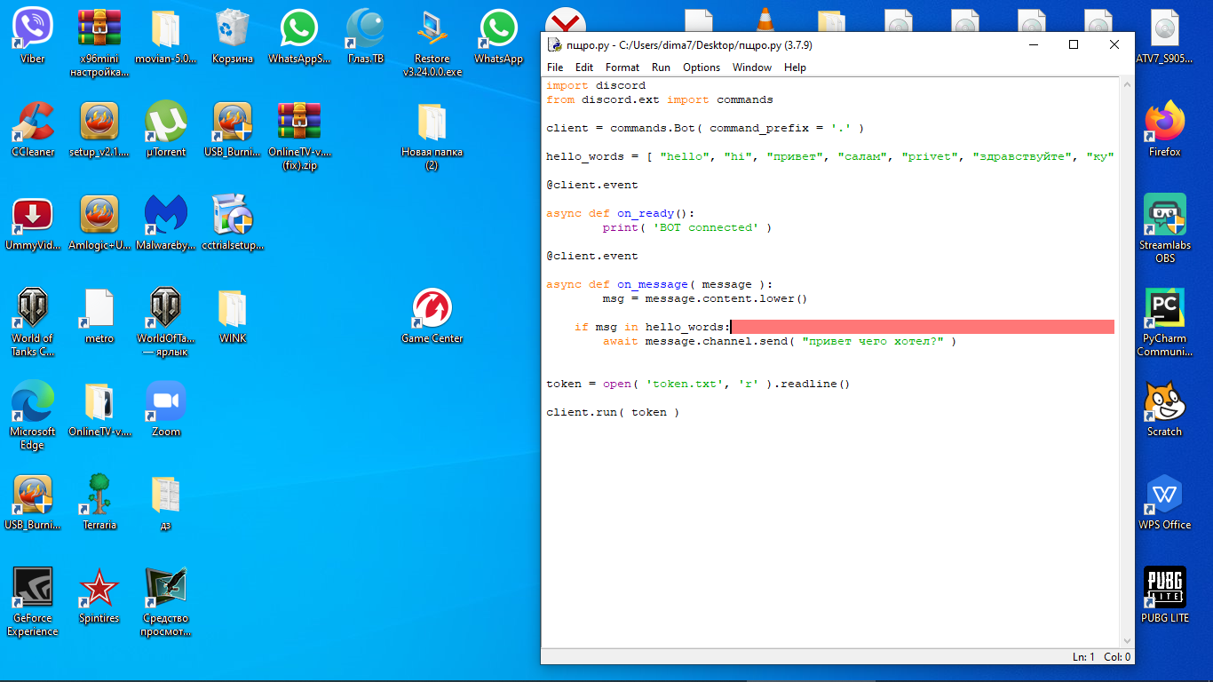This screenshot has height=682, width=1213.
Task: Click the 'async def on_ready():' line
Action: pyautogui.click(x=621, y=213)
